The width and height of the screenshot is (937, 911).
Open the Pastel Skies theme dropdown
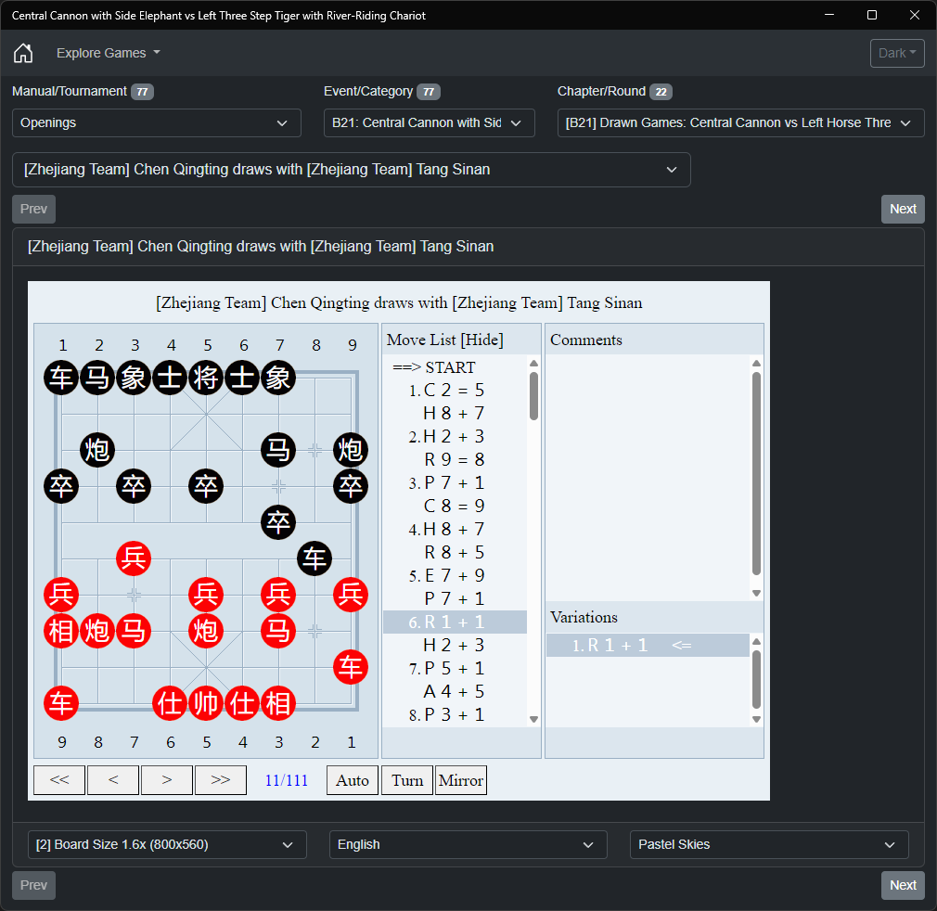(769, 845)
